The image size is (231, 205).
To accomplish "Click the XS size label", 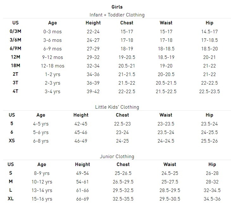I will [x=12, y=141].
